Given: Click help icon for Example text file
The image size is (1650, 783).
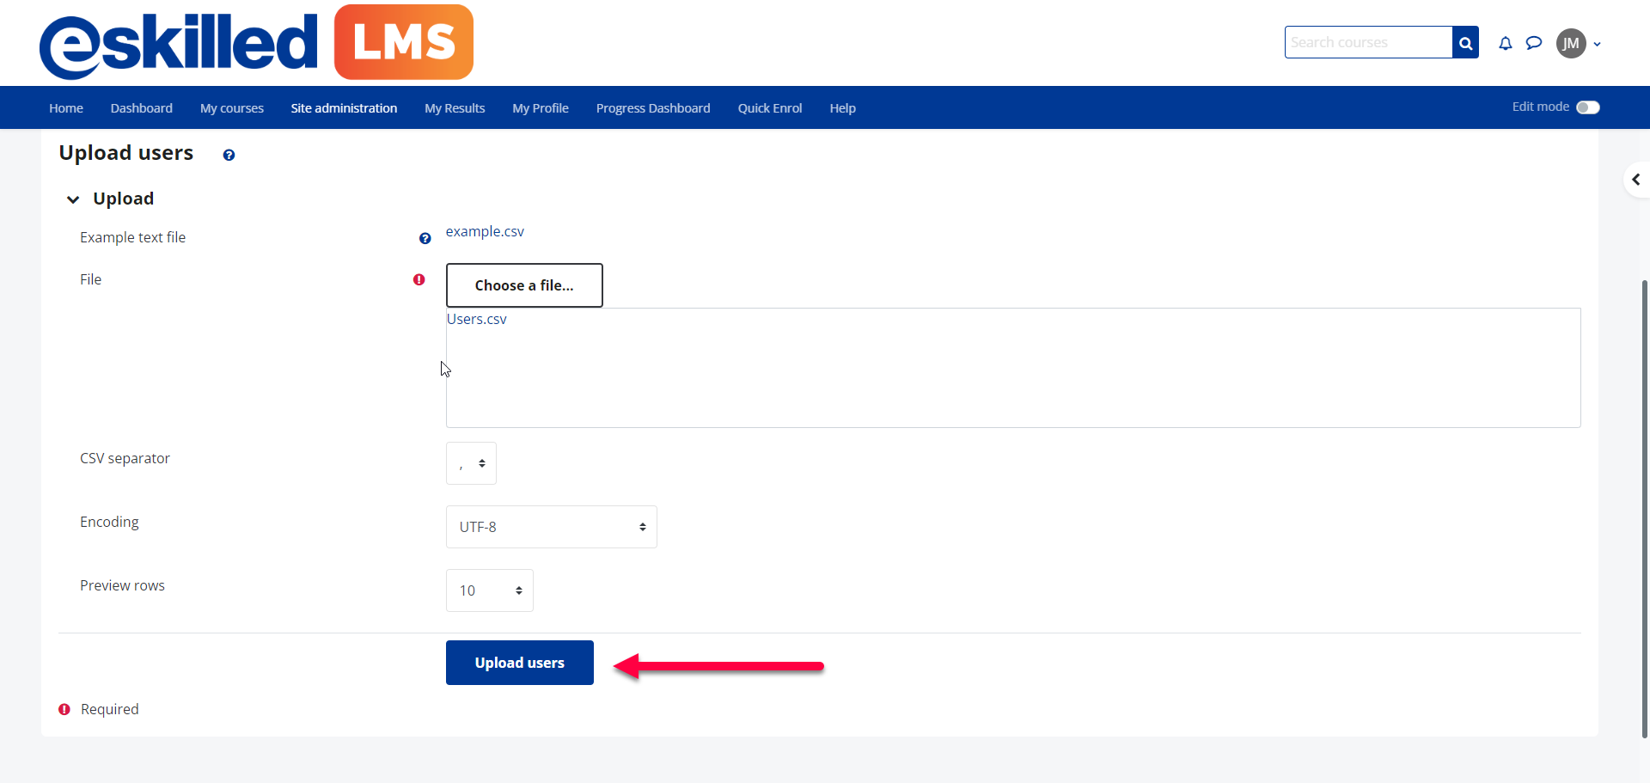Looking at the screenshot, I should tap(425, 238).
